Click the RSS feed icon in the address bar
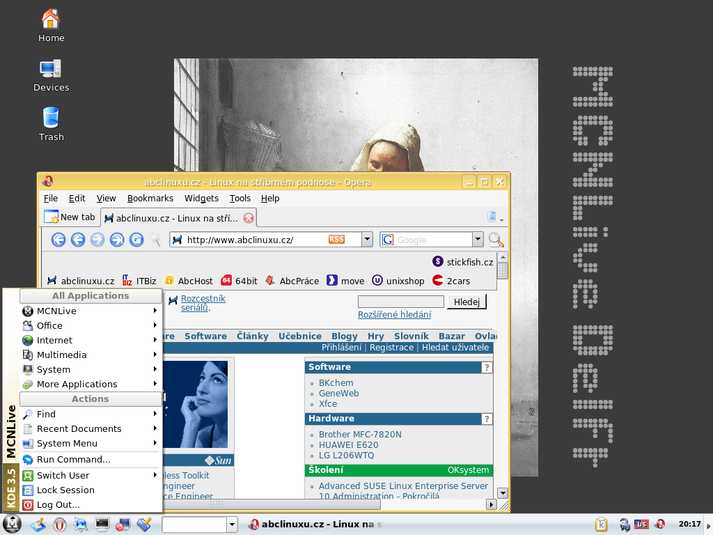 click(x=336, y=240)
